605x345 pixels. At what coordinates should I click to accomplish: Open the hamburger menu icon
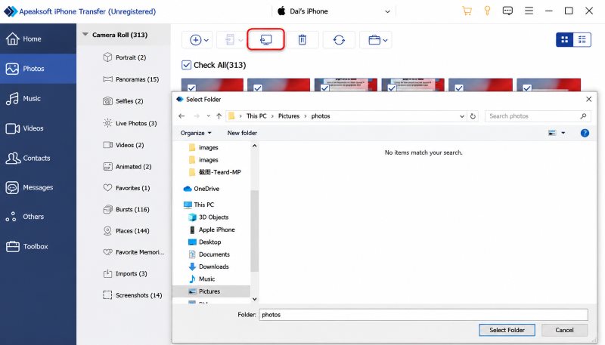point(529,11)
